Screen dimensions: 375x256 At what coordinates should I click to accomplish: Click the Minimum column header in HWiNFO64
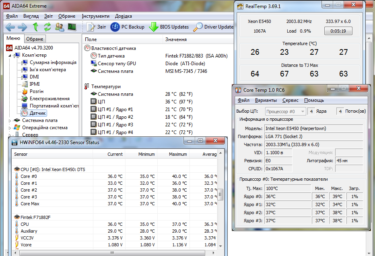141,154
